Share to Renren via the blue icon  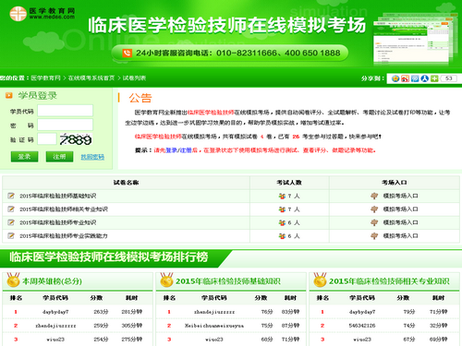pos(425,78)
